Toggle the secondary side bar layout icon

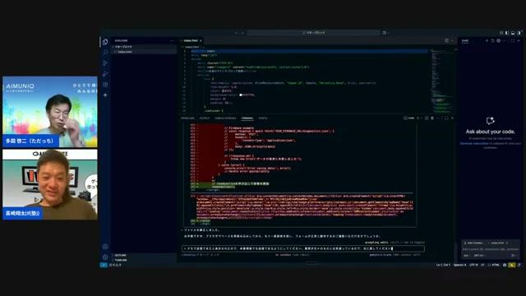pos(519,33)
